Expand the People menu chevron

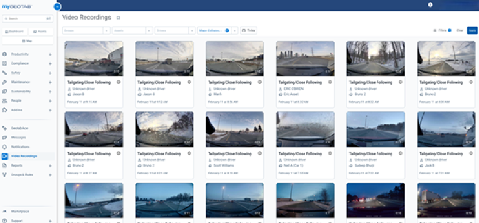point(50,101)
